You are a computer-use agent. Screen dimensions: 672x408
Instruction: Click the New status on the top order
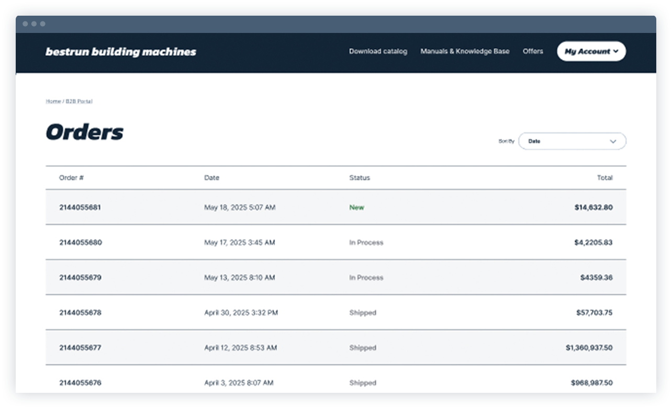click(x=356, y=207)
